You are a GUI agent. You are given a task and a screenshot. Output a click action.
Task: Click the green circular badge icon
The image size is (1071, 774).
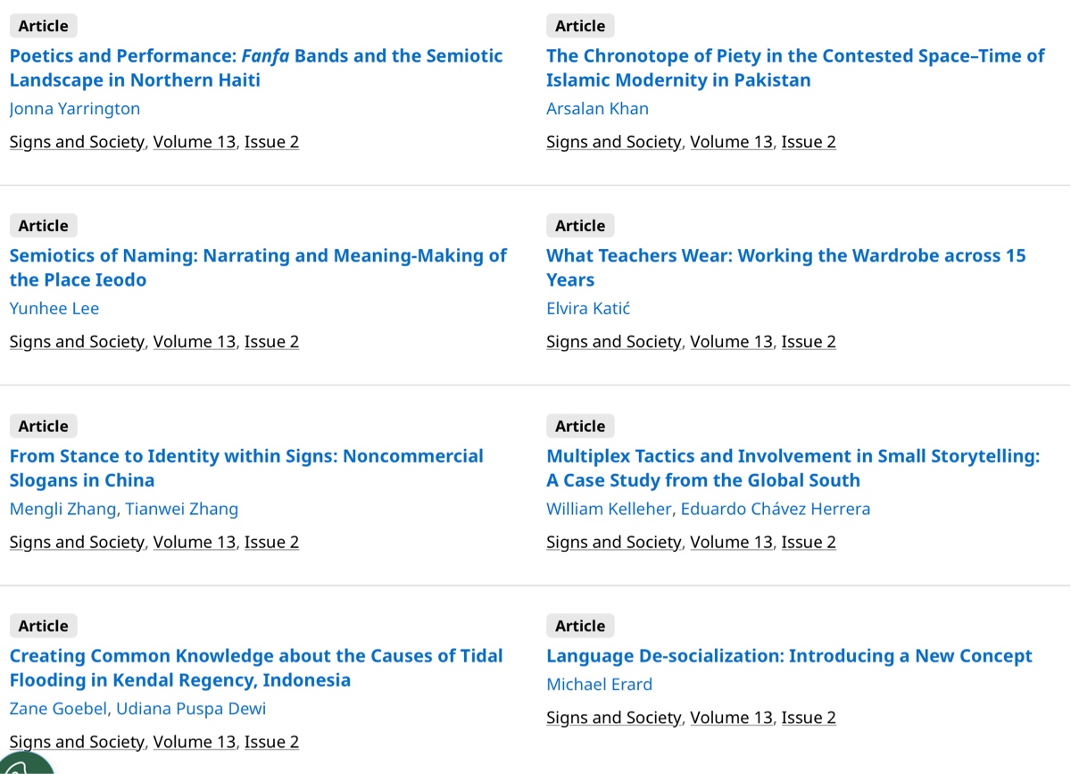pyautogui.click(x=27, y=765)
